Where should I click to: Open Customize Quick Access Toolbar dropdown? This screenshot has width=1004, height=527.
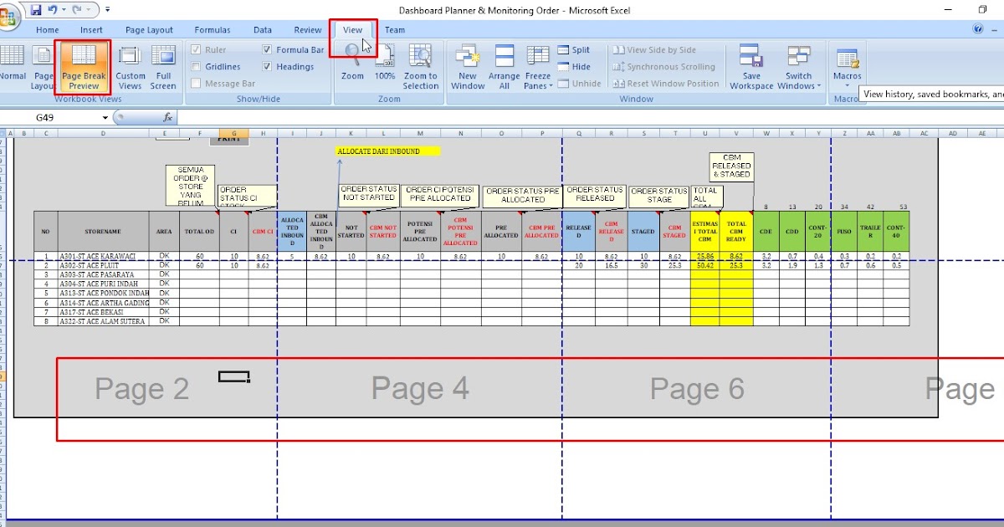[109, 11]
